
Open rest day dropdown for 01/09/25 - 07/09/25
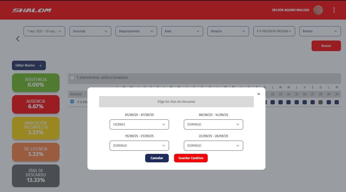(139, 124)
